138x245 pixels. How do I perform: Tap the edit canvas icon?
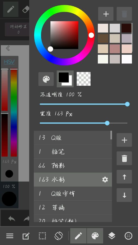point(26,236)
